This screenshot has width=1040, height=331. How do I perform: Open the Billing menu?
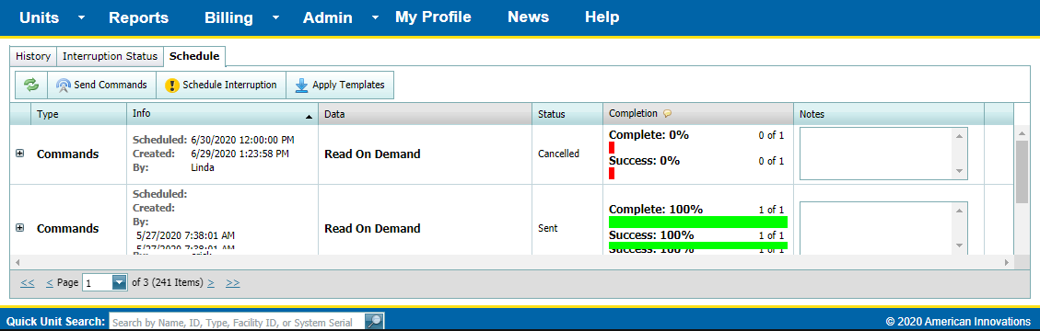(x=228, y=17)
